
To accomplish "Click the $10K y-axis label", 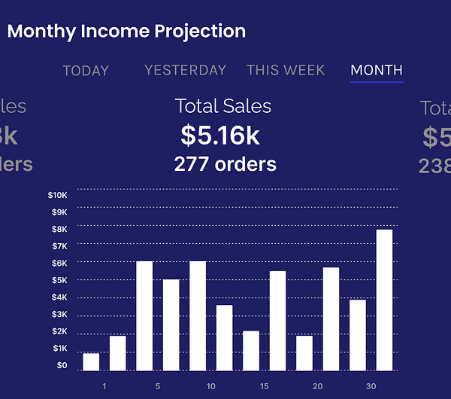I will (57, 195).
